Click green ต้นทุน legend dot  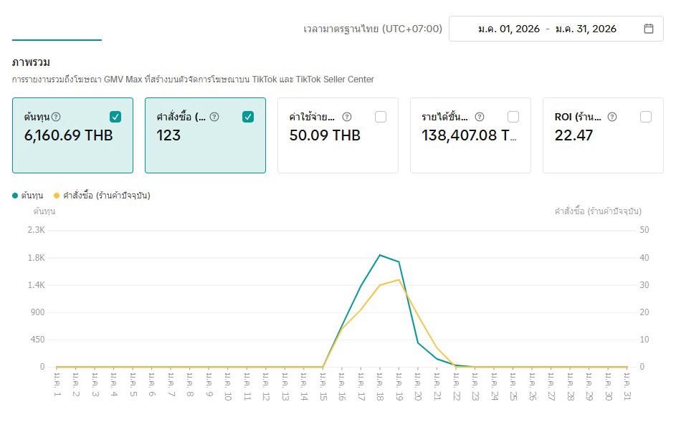[x=15, y=195]
